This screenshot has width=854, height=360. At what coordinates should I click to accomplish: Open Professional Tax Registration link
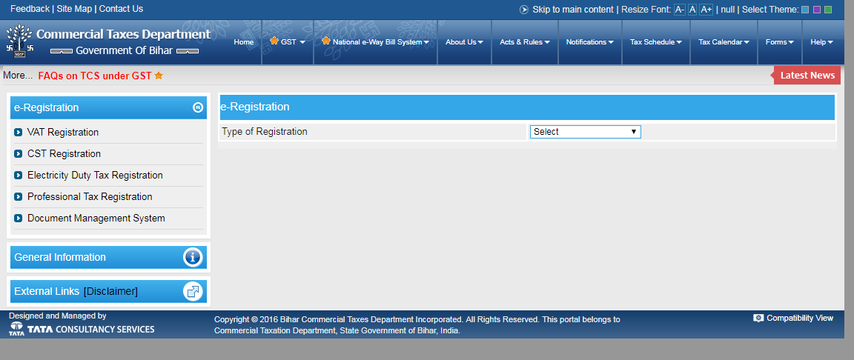pyautogui.click(x=90, y=197)
